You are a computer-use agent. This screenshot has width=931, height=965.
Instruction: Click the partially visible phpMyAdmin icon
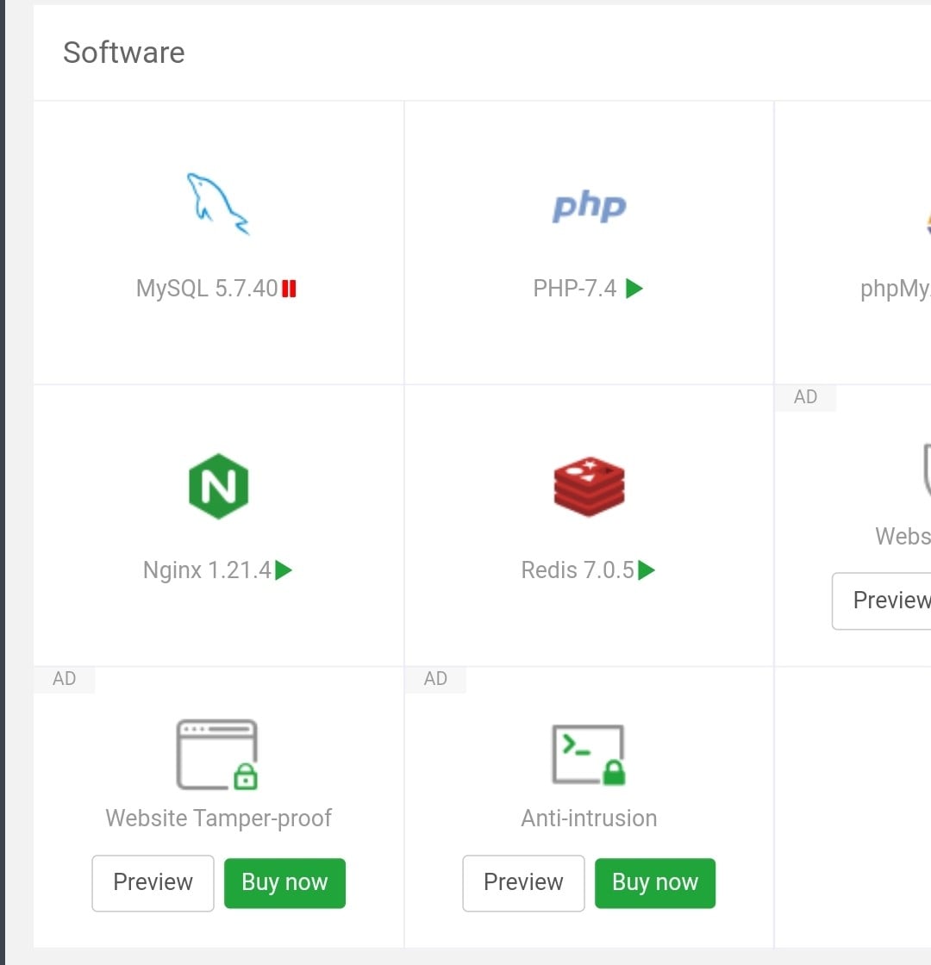coord(928,226)
